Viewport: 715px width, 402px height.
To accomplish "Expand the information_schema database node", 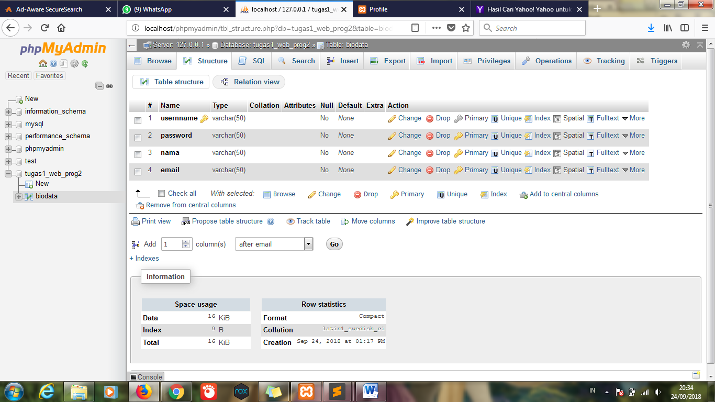I will point(8,111).
